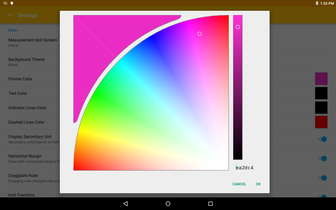The width and height of the screenshot is (336, 210).
Task: Tap the back arrow beside Settings title
Action: tap(10, 15)
